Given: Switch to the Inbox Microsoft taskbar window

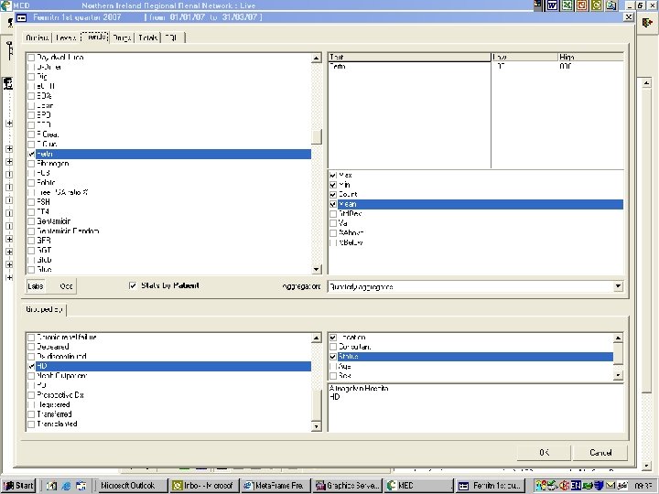Looking at the screenshot, I should (x=204, y=486).
